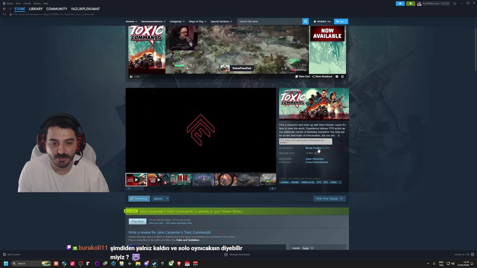Click the View global gameplay stats link
This screenshot has height=268, width=477.
tap(179, 223)
